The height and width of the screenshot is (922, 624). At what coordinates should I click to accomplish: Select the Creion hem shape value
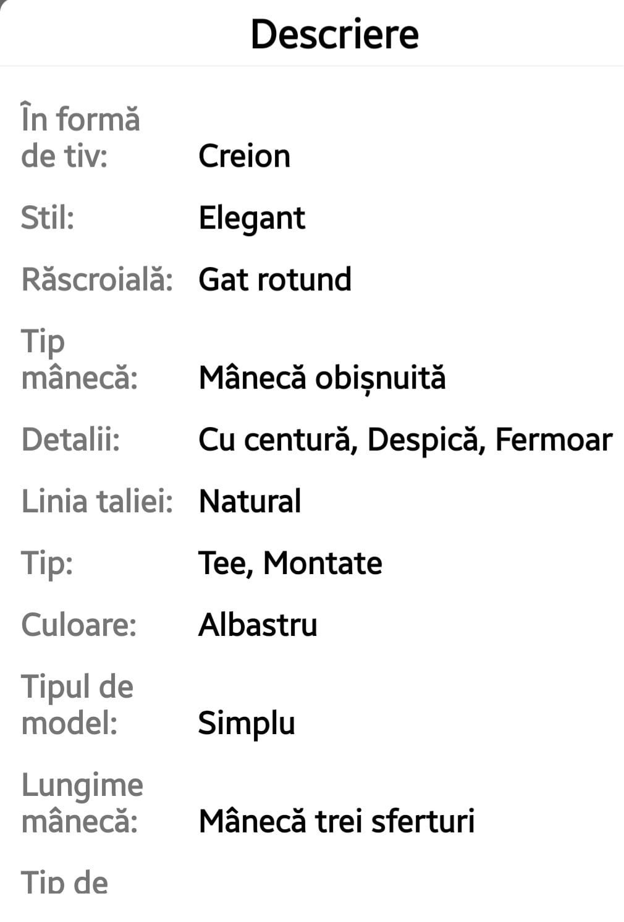[244, 156]
